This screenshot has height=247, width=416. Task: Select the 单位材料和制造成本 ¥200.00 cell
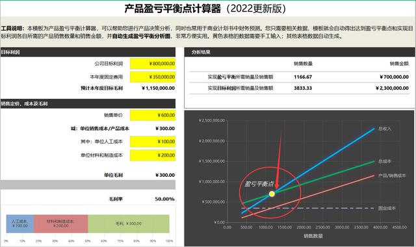click(x=153, y=155)
